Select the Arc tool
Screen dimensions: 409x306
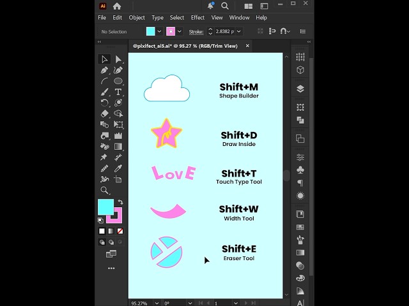[x=104, y=81]
